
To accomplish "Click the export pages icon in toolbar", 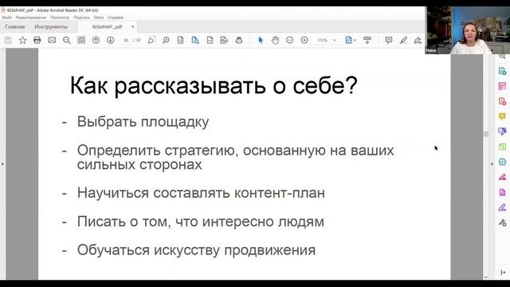I will coord(225,40).
